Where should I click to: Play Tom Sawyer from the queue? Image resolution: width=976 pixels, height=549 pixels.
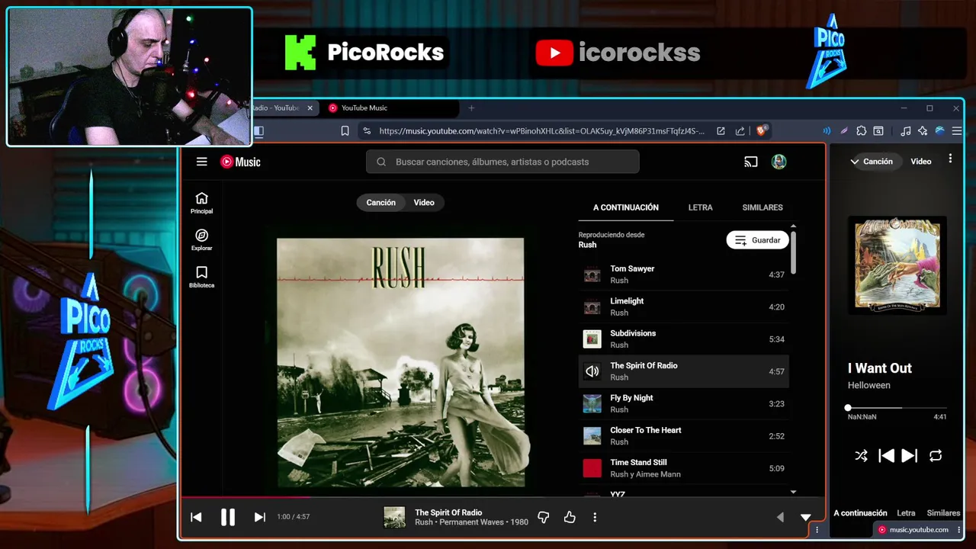click(x=684, y=274)
